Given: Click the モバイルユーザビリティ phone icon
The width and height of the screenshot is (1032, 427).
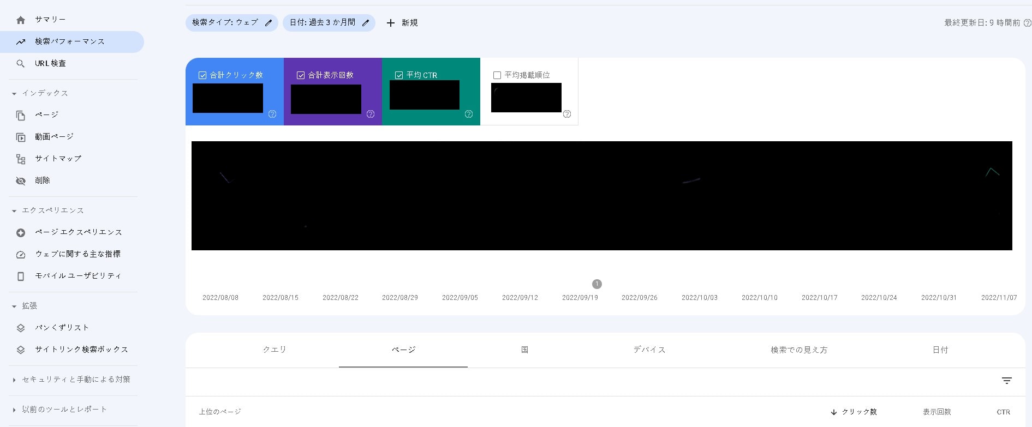Looking at the screenshot, I should [21, 276].
